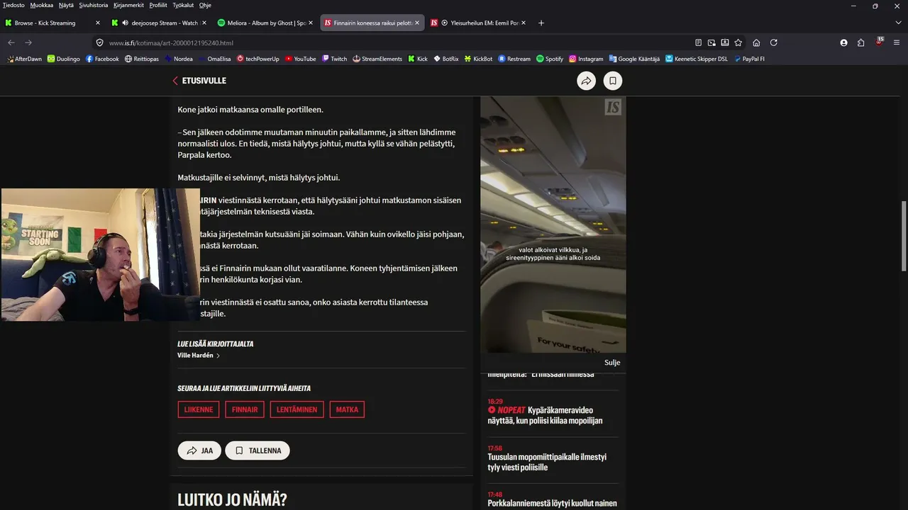
Task: Open the Sivuhistoria menu
Action: tap(94, 5)
